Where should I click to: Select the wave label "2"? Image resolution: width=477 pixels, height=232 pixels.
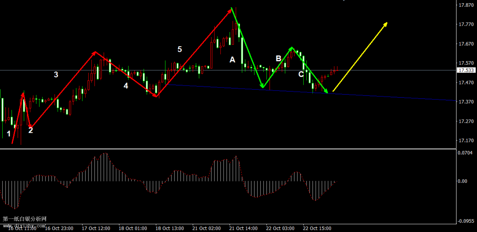point(30,130)
